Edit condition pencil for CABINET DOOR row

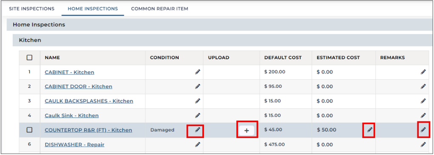(197, 86)
